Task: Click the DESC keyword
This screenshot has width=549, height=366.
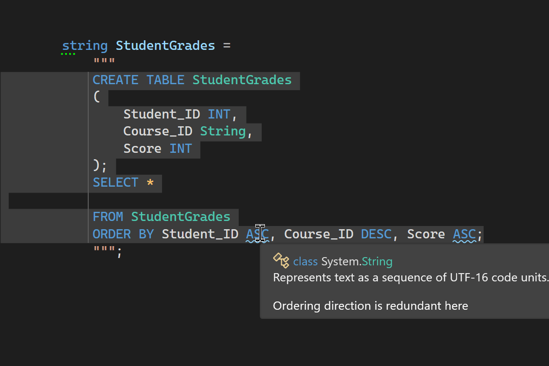Action: click(x=377, y=234)
